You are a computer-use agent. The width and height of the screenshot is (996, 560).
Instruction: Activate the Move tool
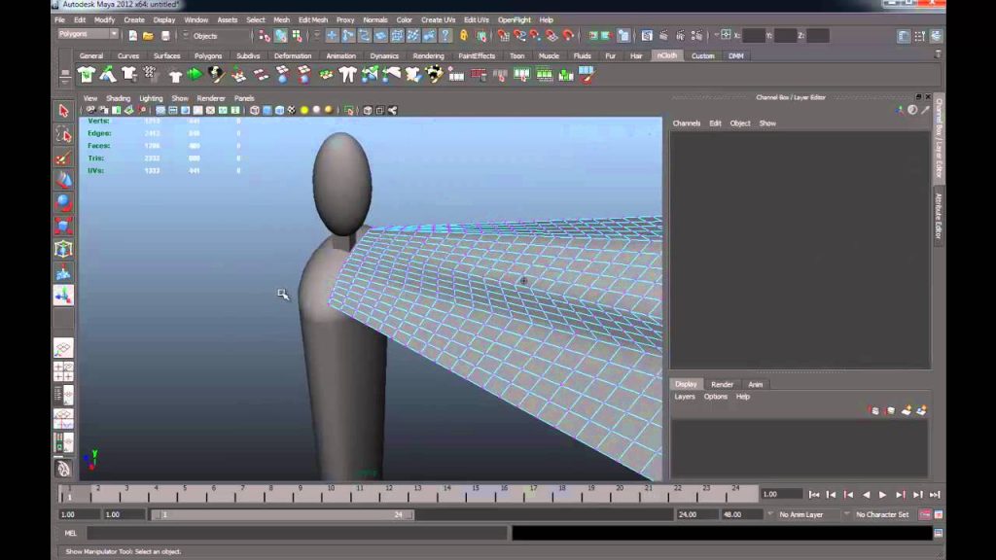pyautogui.click(x=63, y=180)
